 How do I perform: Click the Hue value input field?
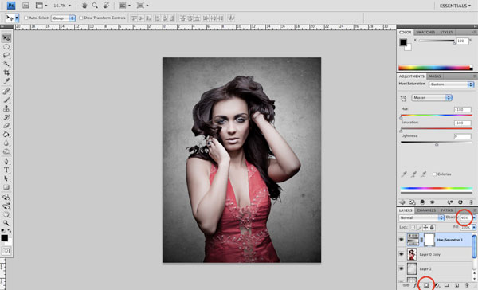[462, 109]
